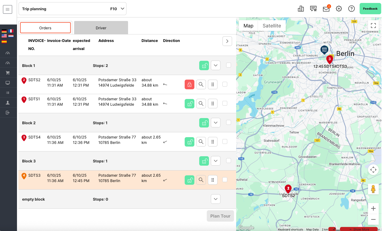382x231 pixels.
Task: Search details for order SDTS3
Action: [201, 180]
